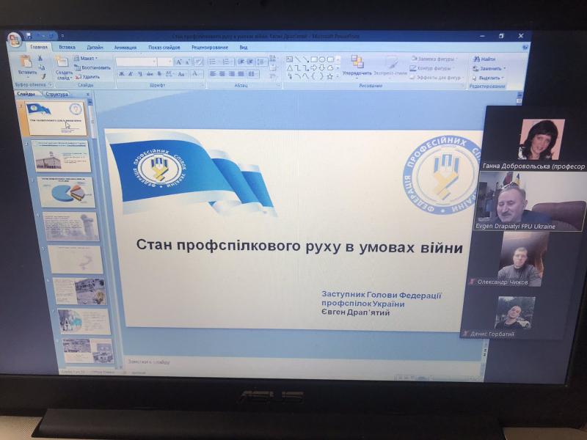The image size is (587, 440).
Task: Toggle Align Right paragraph alignment
Action: click(x=231, y=74)
